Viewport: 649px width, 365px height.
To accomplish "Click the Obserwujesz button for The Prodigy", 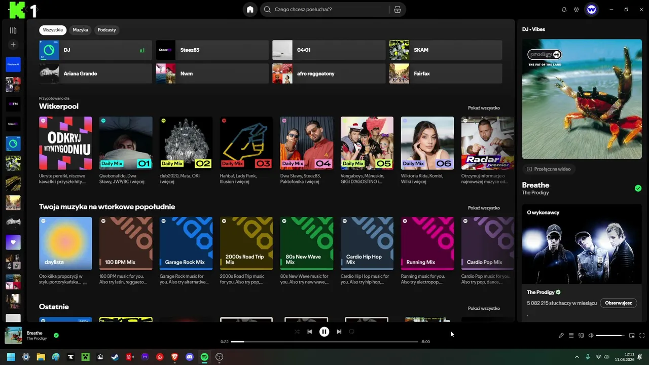I will [x=618, y=303].
